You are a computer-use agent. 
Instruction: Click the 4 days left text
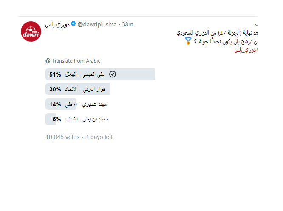tap(99, 137)
